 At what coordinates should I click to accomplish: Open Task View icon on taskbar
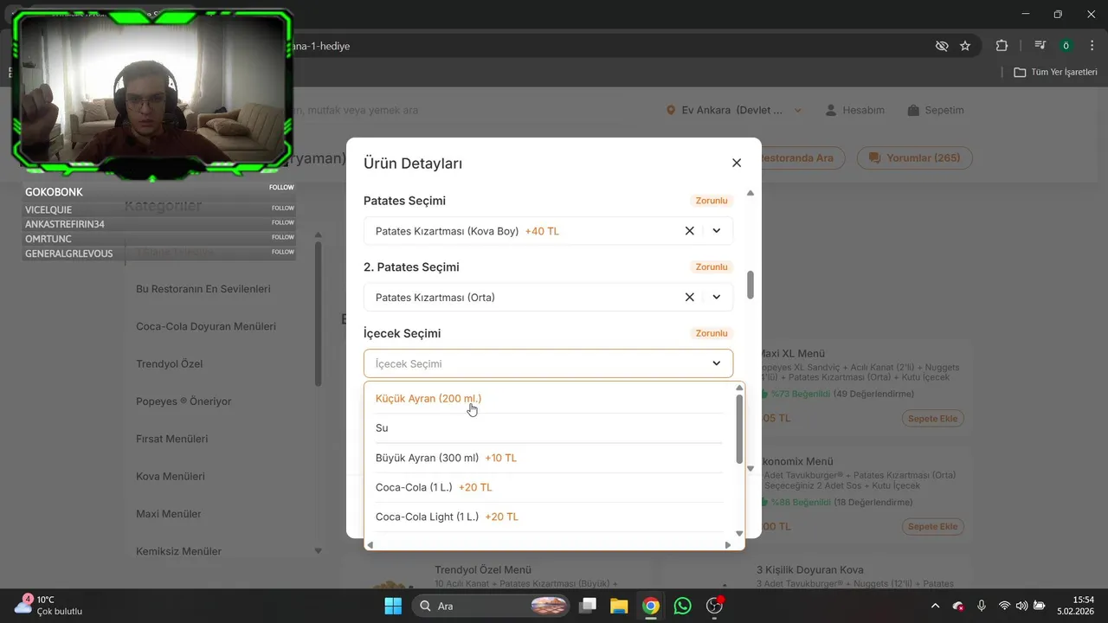coord(588,606)
